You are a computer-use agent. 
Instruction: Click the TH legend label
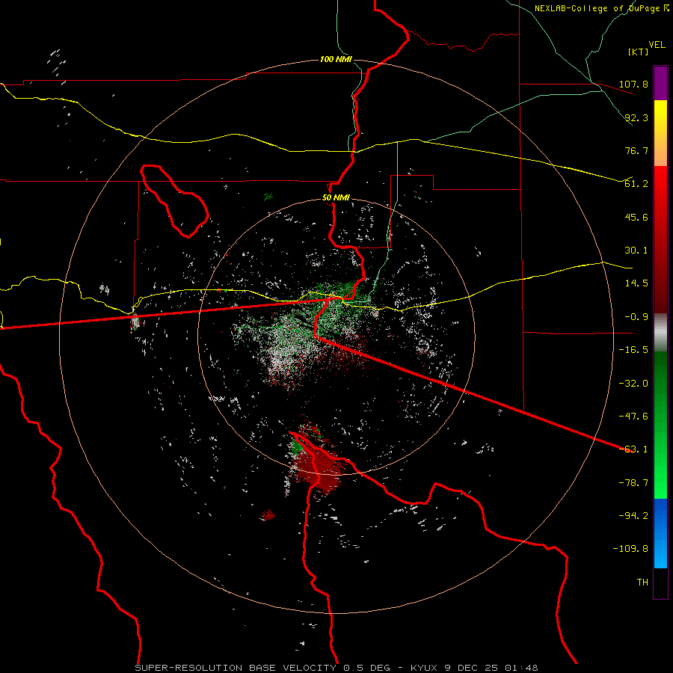point(642,583)
